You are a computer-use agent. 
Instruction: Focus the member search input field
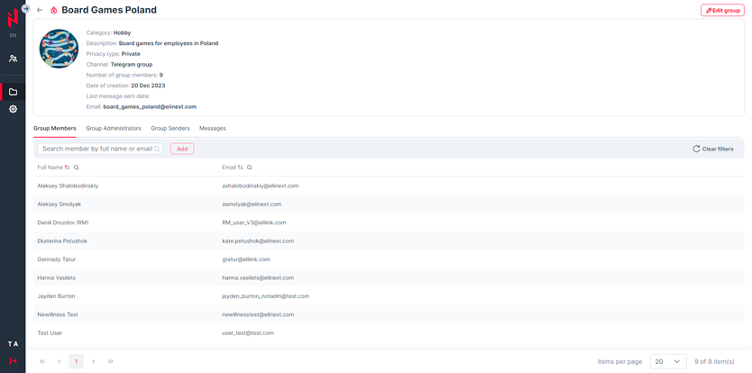96,149
